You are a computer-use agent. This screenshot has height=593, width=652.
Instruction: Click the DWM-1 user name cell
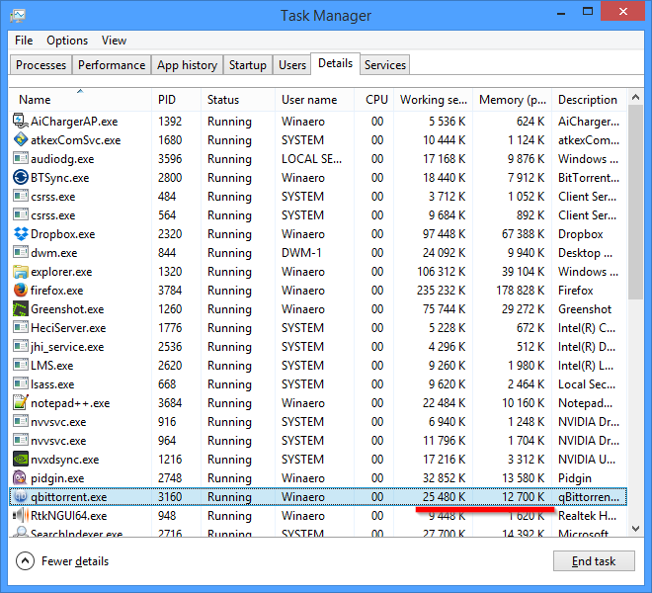(301, 253)
